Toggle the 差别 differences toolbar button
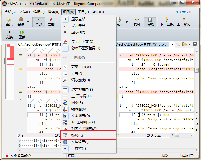The image size is (201, 160). click(x=51, y=22)
